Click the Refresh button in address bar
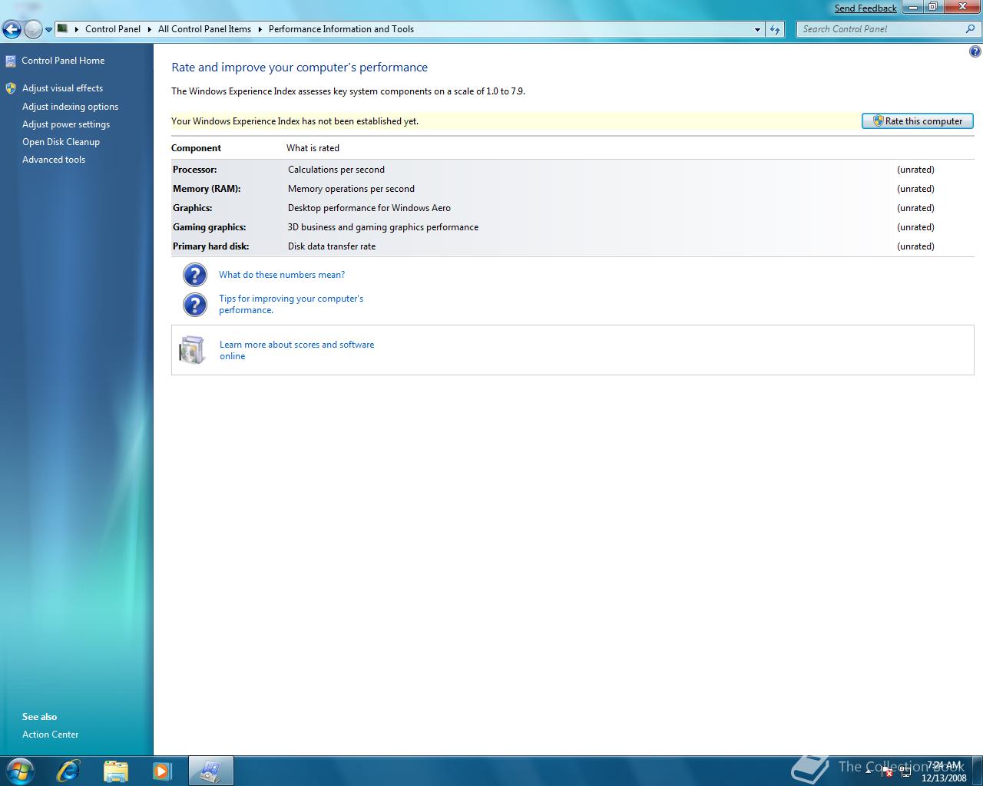983x786 pixels. pyautogui.click(x=775, y=29)
